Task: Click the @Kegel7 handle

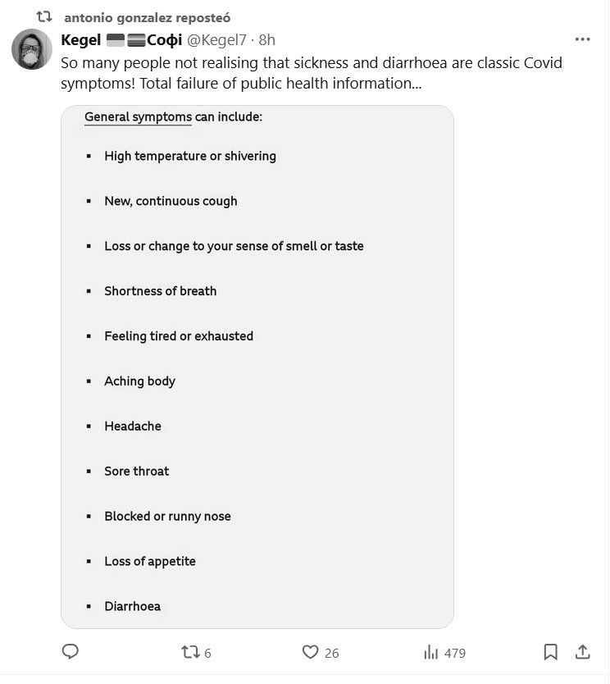Action: tap(218, 39)
